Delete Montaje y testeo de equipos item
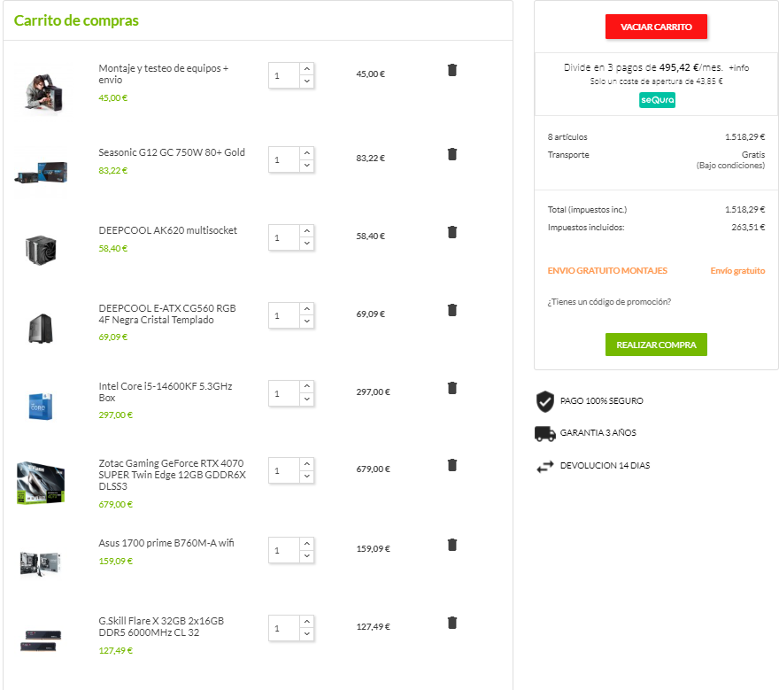Image resolution: width=779 pixels, height=690 pixels. coord(452,70)
